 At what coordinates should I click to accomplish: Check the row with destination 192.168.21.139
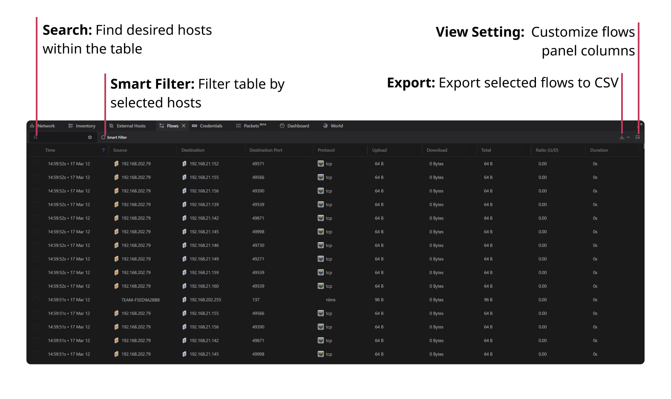(35, 205)
